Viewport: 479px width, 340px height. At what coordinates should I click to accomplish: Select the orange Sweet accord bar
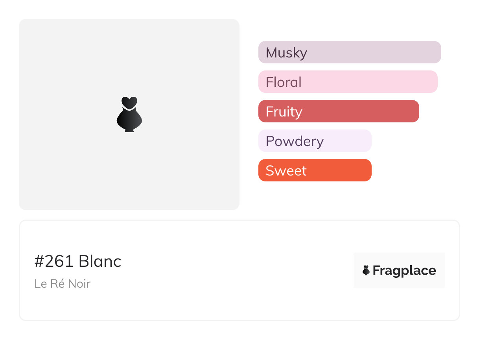[x=315, y=170]
